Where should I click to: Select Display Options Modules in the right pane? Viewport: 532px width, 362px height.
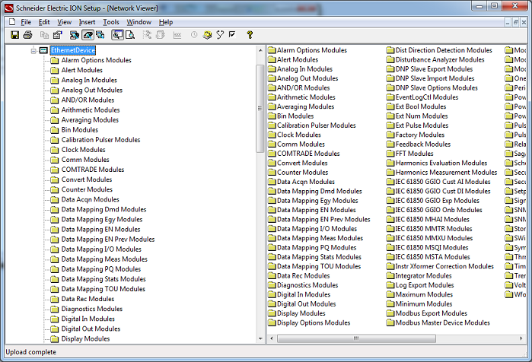tap(314, 322)
